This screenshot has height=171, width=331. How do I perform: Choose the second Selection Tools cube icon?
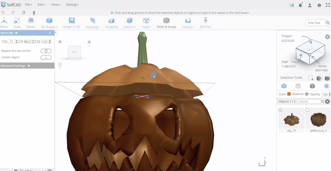tap(319, 78)
